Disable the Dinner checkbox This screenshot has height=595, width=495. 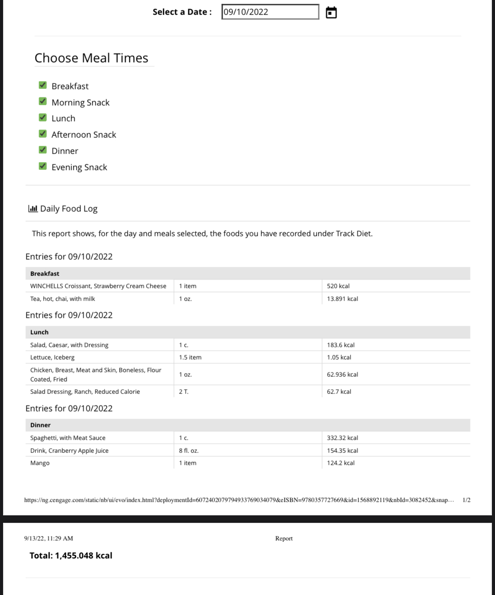[x=43, y=150]
